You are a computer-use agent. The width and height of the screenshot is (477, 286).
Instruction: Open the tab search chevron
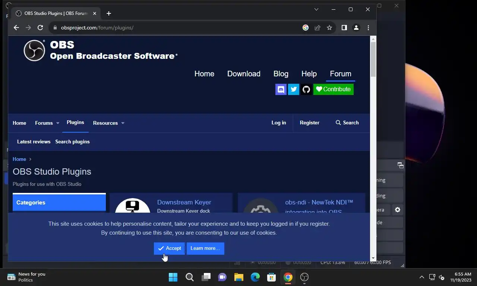click(316, 9)
